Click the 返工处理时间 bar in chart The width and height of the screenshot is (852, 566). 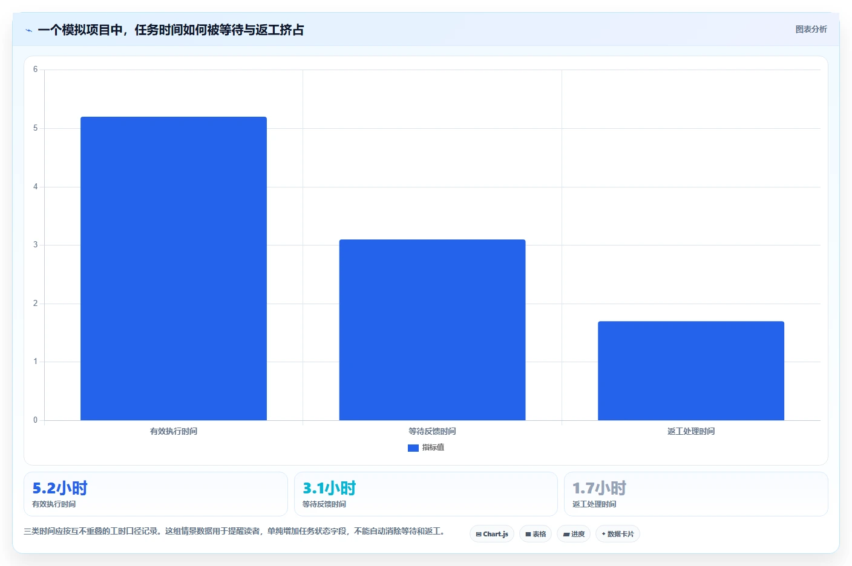tap(691, 371)
